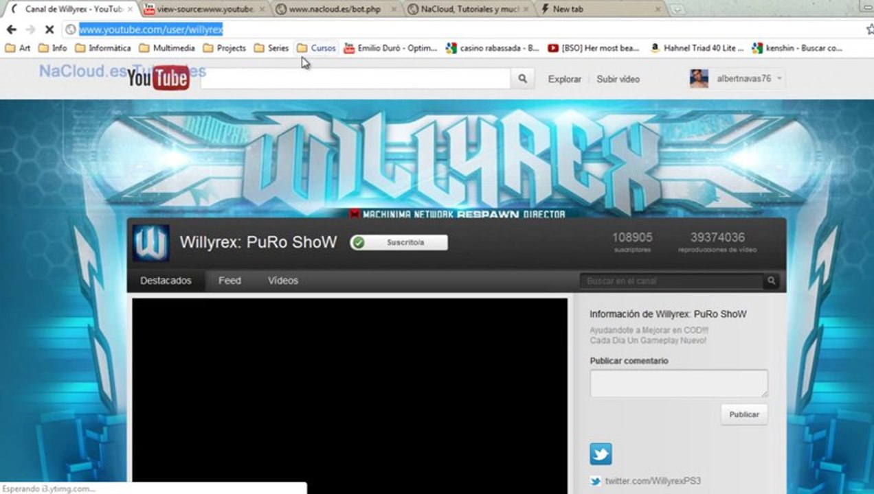Image resolution: width=874 pixels, height=494 pixels.
Task: Open the casino rabassada bookmark
Action: pyautogui.click(x=493, y=48)
